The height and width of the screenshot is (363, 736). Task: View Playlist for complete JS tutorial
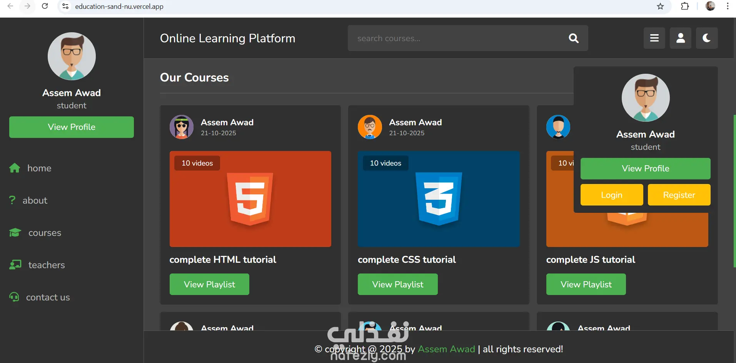(586, 284)
